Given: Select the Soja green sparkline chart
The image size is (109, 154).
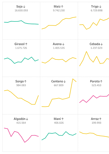Looking at the screenshot, I should (21, 22).
